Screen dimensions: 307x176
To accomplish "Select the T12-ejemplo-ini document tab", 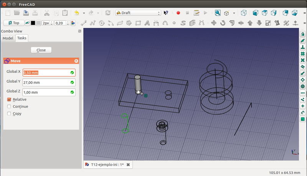I will click(x=107, y=164).
